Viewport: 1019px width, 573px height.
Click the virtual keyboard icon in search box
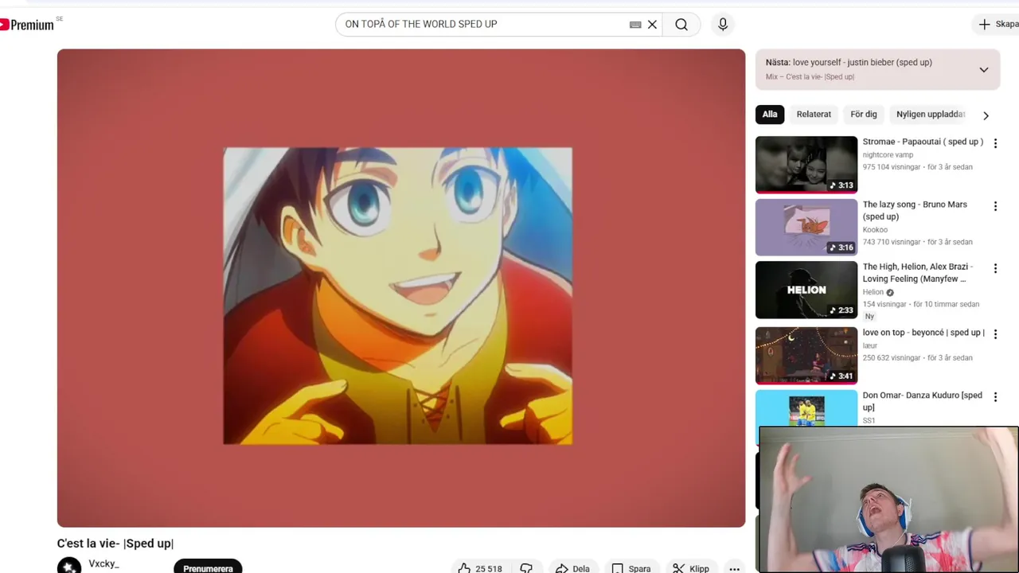click(x=635, y=25)
